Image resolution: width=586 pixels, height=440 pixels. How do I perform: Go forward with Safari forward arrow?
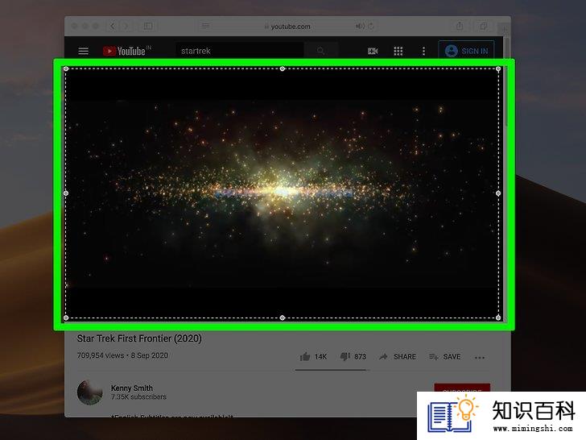[126, 26]
